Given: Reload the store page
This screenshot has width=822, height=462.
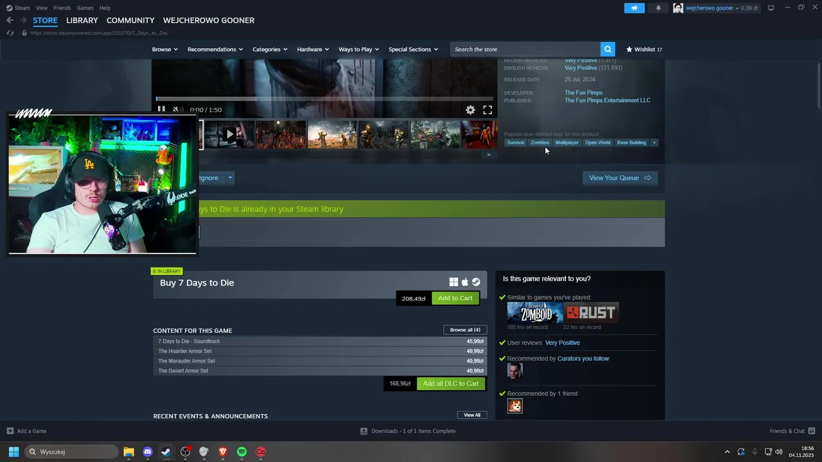Looking at the screenshot, I should tap(10, 33).
